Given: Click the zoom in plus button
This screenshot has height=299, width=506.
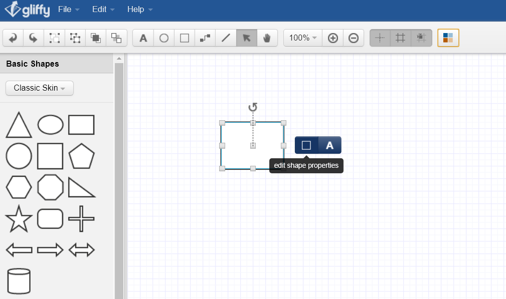Looking at the screenshot, I should [332, 38].
